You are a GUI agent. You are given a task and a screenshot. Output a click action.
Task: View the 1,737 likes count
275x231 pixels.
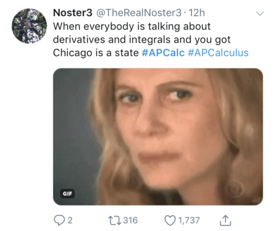189,221
